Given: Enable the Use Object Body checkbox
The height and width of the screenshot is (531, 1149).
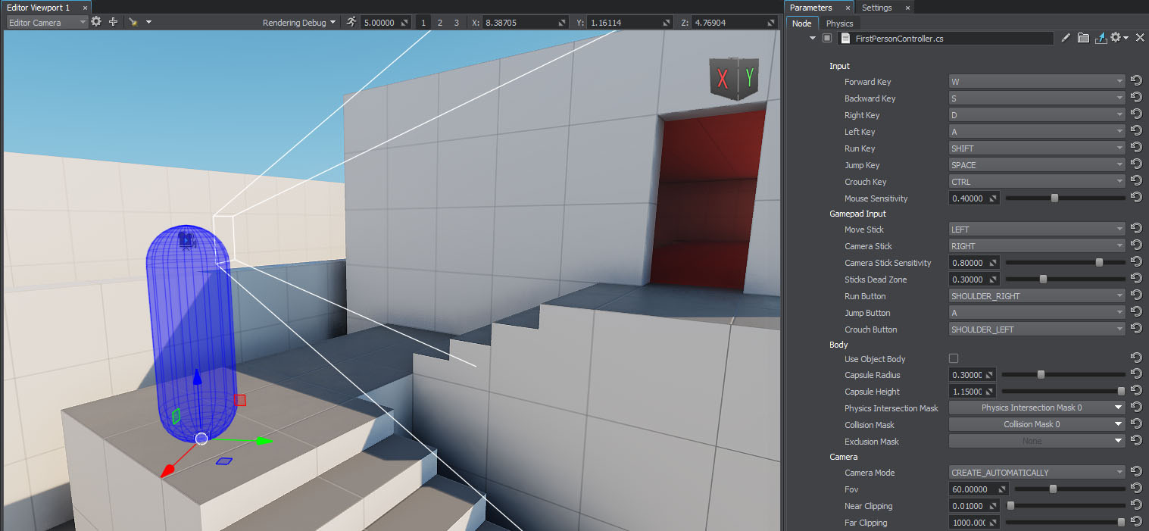Looking at the screenshot, I should 954,358.
